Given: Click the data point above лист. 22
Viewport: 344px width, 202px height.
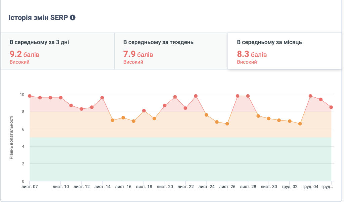Looking at the screenshot, I should click(x=185, y=108).
